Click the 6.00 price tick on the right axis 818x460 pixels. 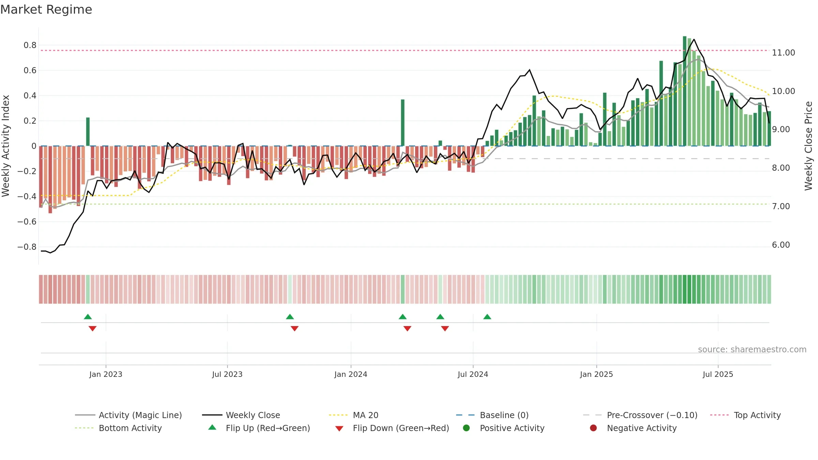781,245
